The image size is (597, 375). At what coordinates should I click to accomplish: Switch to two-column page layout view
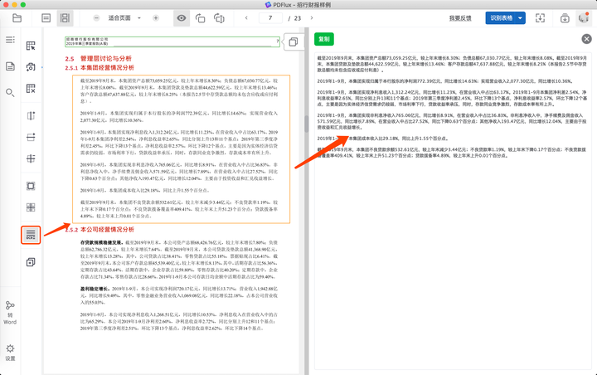point(66,18)
